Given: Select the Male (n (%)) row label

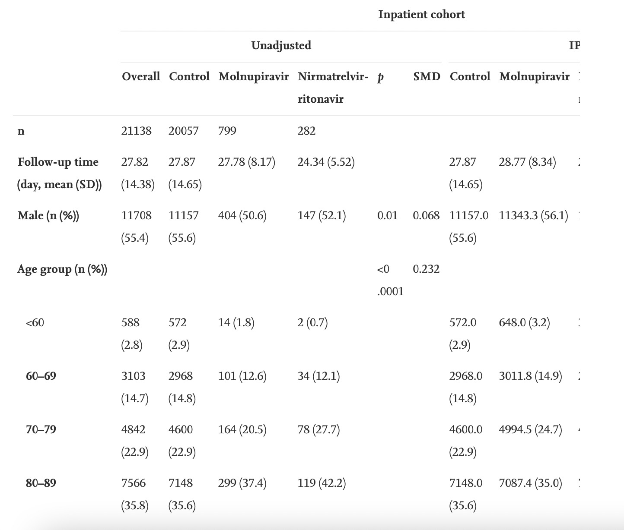Looking at the screenshot, I should pyautogui.click(x=48, y=216).
